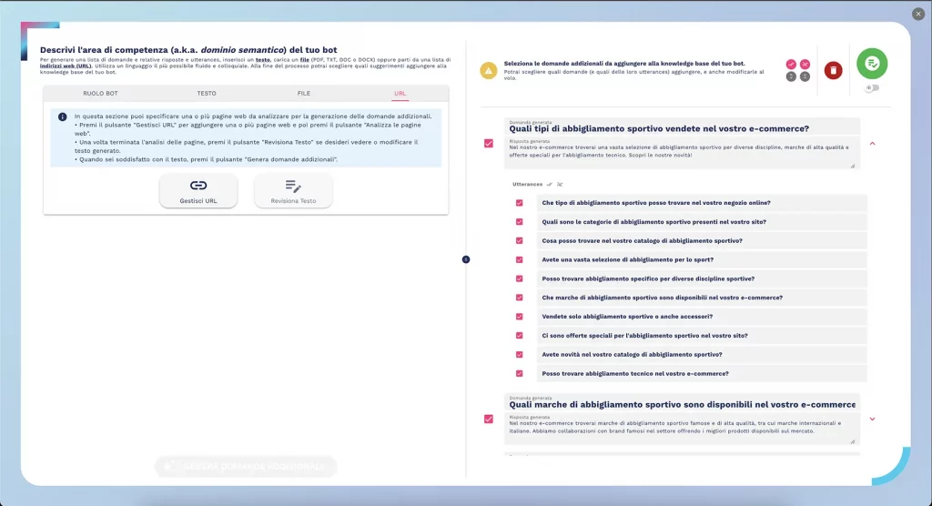This screenshot has height=506, width=932.
Task: Click utterance text 'Avete novità nel vostro catalogo'
Action: click(x=632, y=354)
